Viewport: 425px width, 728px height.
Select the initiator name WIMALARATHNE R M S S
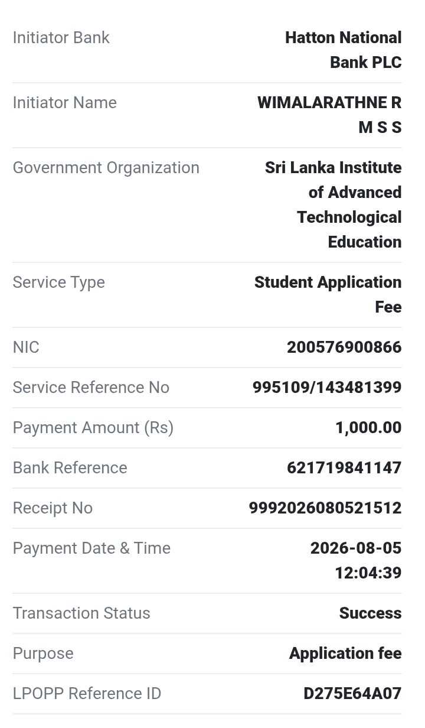pos(329,115)
